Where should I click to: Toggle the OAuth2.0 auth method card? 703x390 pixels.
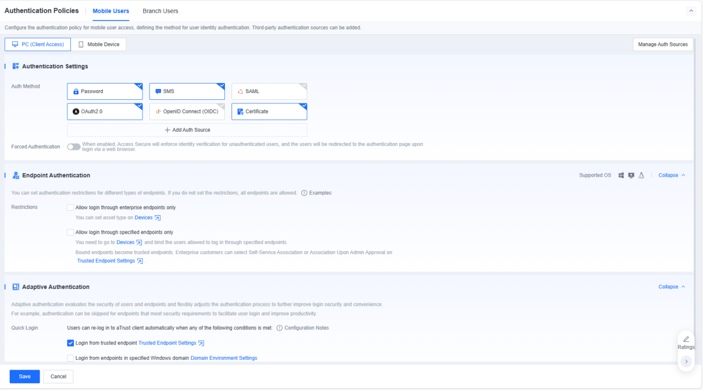(x=105, y=112)
